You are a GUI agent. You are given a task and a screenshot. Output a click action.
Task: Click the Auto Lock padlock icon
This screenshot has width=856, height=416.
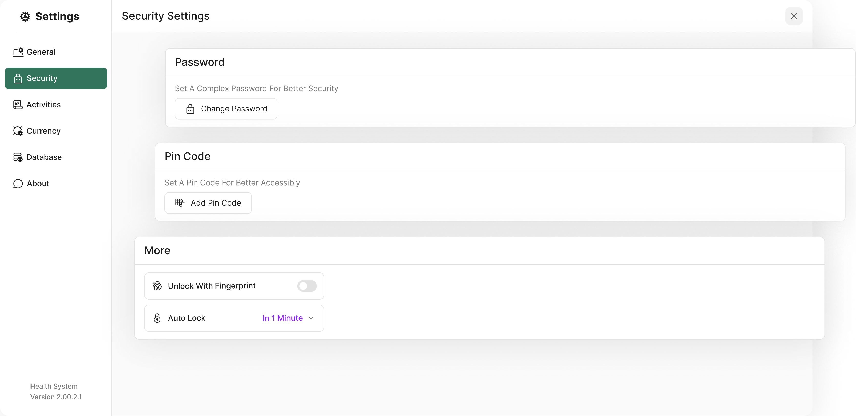(x=157, y=318)
